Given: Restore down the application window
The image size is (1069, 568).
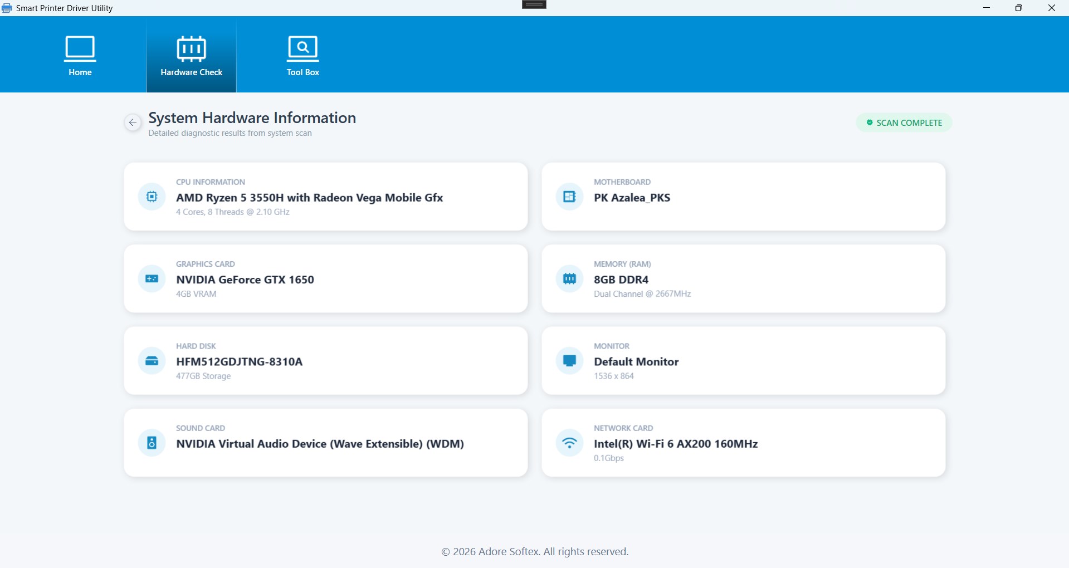Looking at the screenshot, I should point(1019,8).
